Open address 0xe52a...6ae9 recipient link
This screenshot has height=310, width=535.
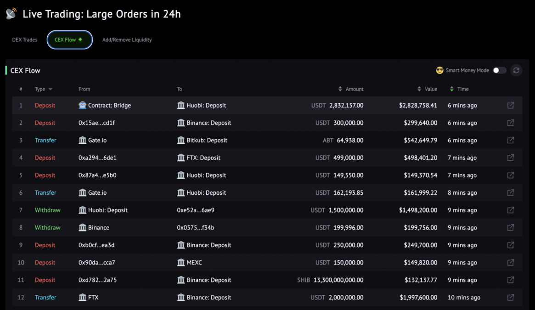coord(196,210)
